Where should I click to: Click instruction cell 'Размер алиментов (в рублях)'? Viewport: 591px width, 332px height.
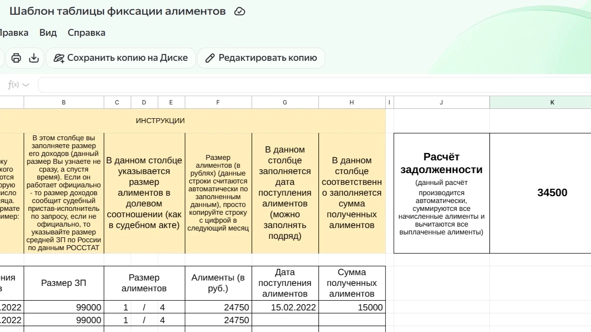coord(219,193)
